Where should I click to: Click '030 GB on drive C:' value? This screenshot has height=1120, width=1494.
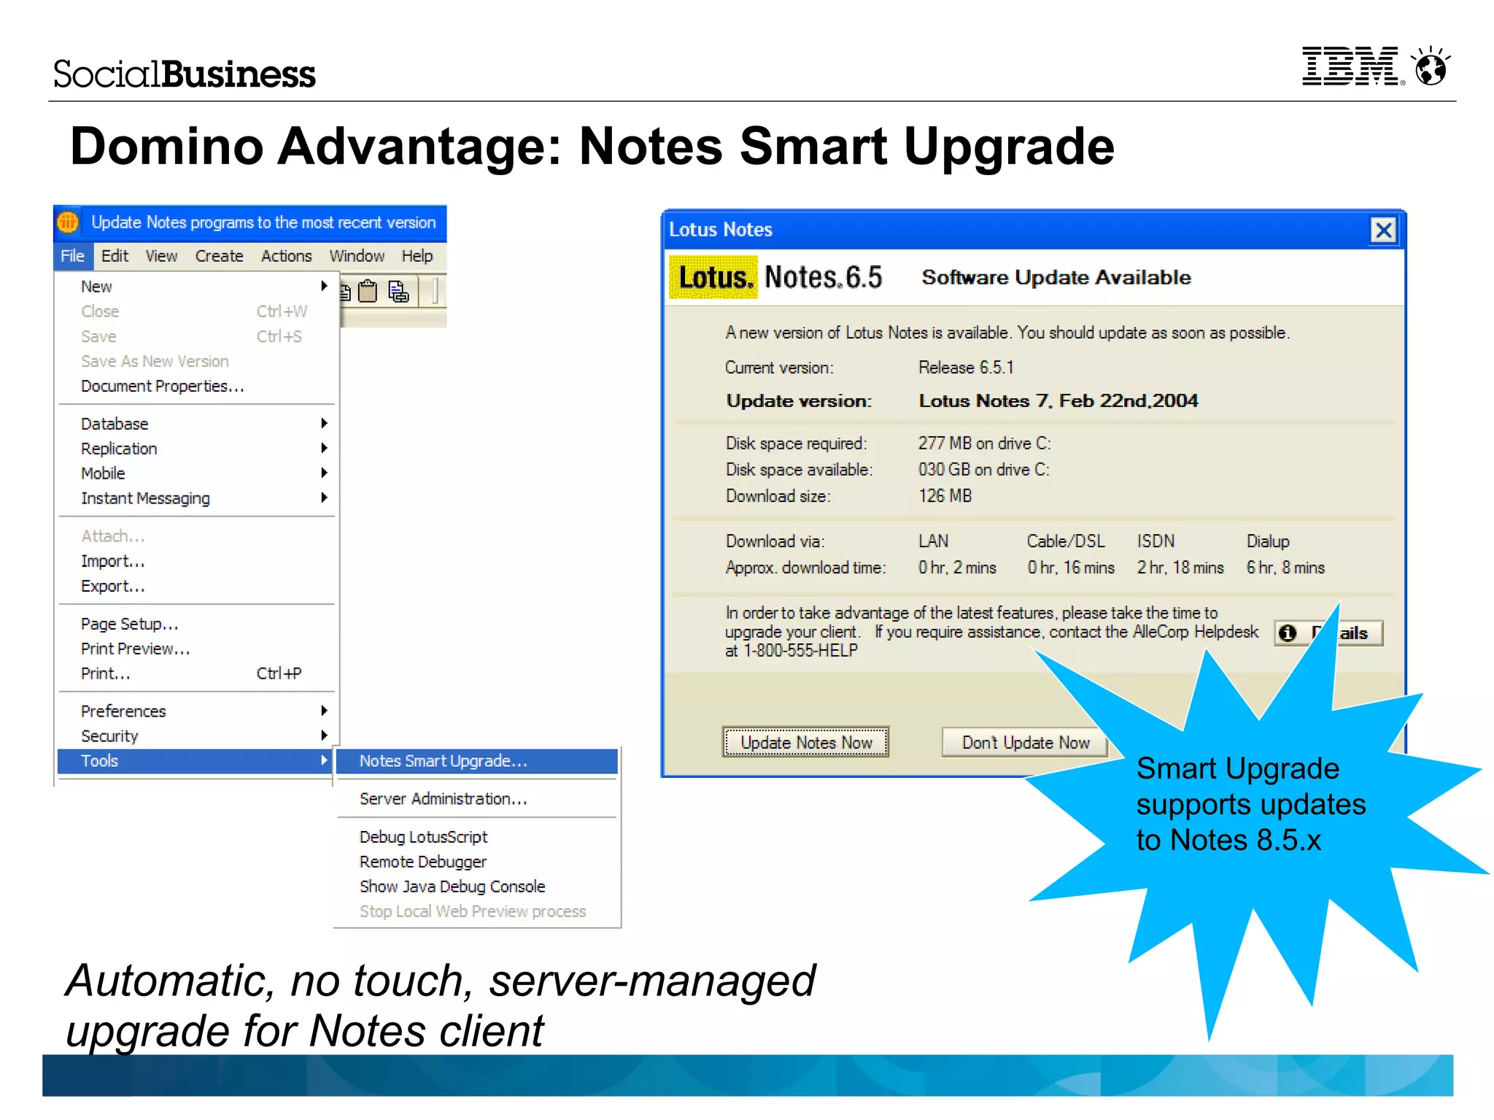(x=983, y=469)
